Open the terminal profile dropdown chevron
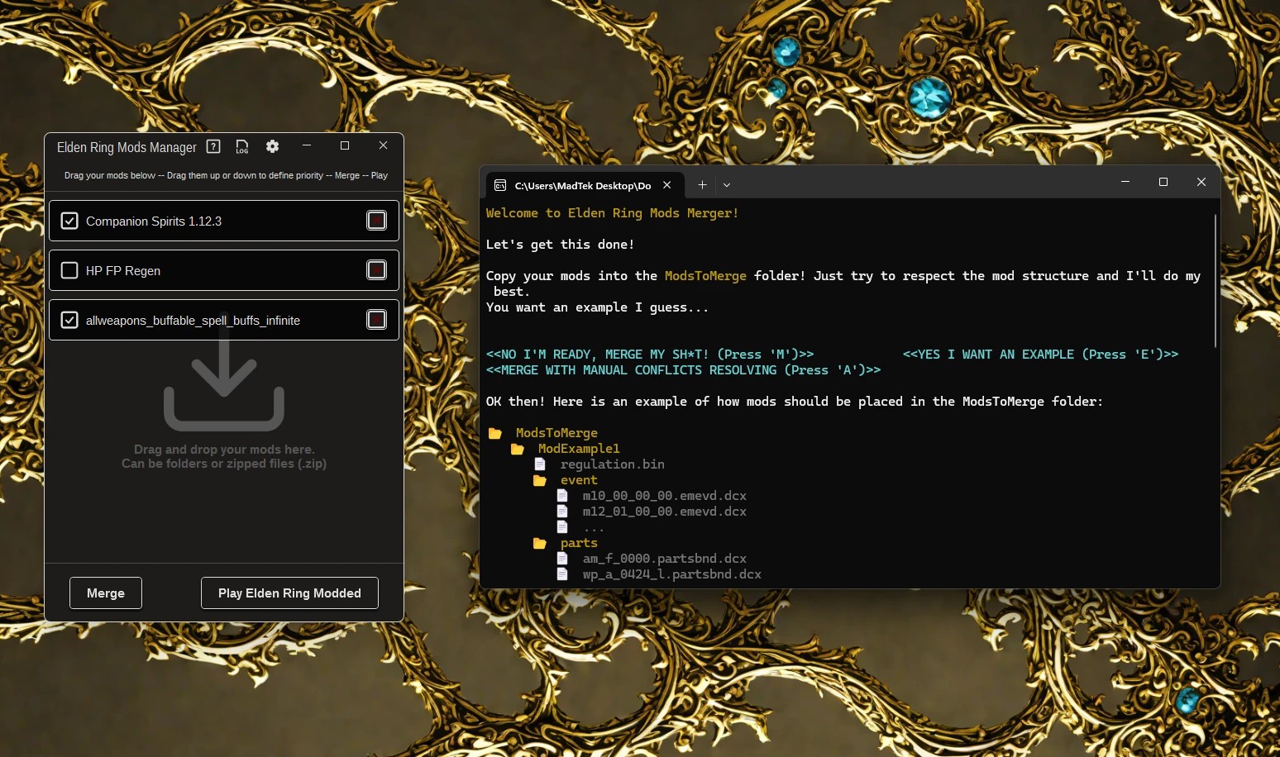The image size is (1280, 757). pyautogui.click(x=727, y=185)
